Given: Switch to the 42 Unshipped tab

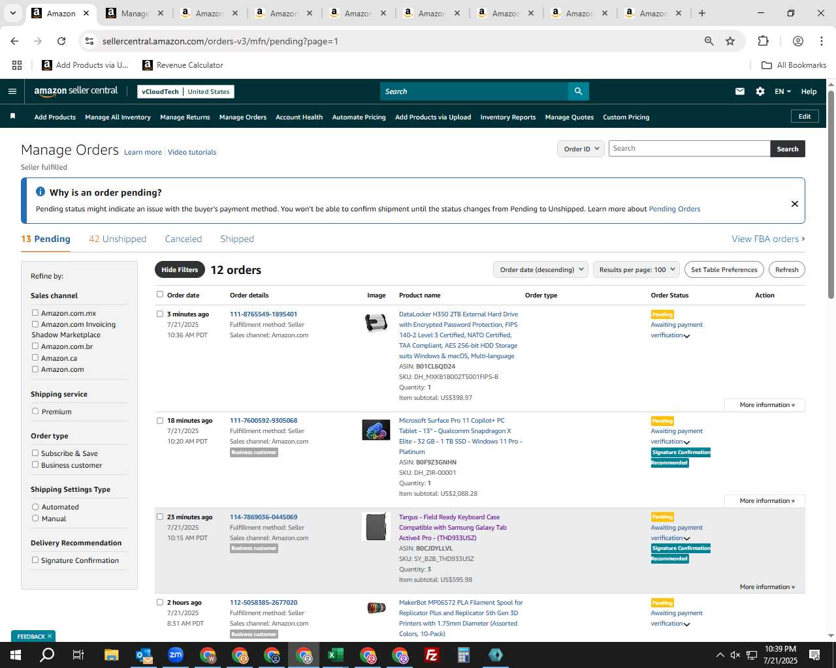Looking at the screenshot, I should pyautogui.click(x=118, y=239).
